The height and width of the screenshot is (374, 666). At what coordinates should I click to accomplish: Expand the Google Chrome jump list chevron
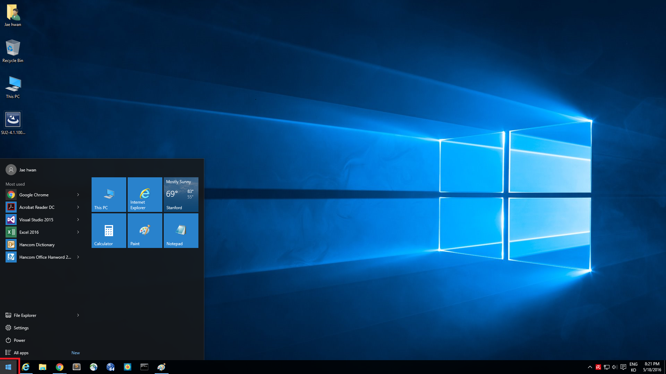click(x=78, y=195)
